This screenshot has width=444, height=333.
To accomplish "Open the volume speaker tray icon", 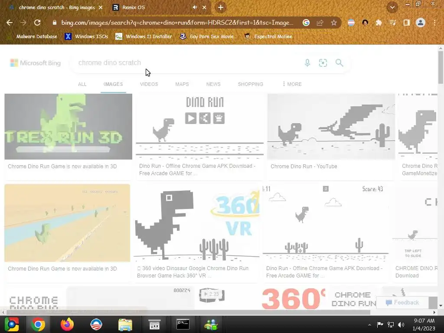I will [401, 324].
